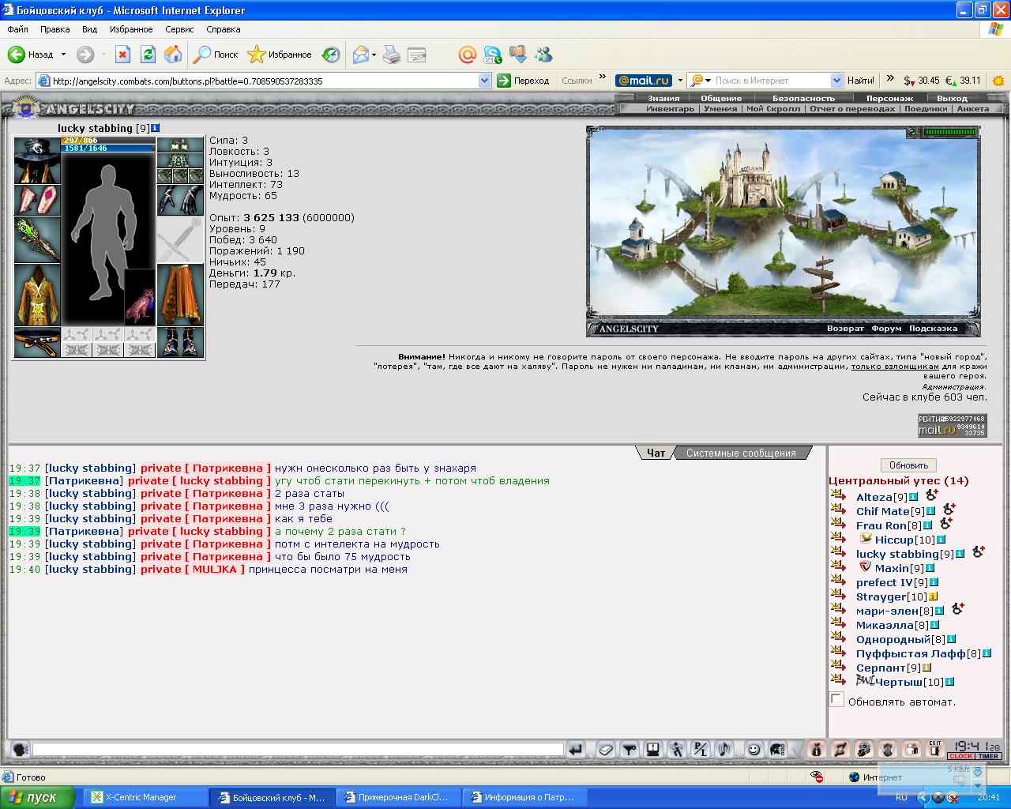Expand the mail.ru search field dropdown

[x=836, y=81]
